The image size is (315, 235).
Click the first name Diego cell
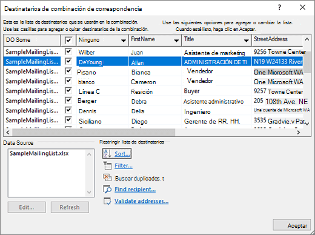[x=155, y=121]
